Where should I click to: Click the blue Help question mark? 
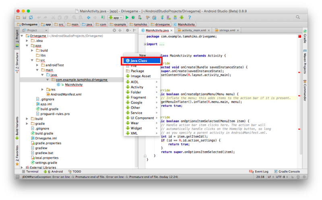(190, 18)
